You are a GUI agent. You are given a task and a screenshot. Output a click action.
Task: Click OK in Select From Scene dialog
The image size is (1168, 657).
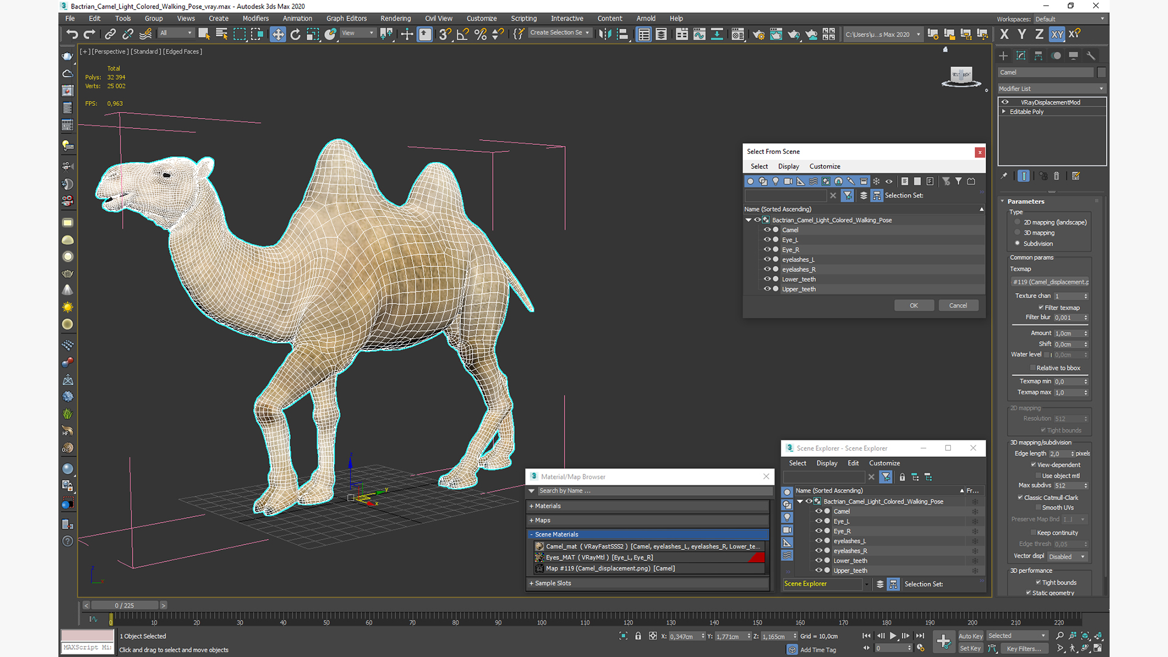click(914, 305)
